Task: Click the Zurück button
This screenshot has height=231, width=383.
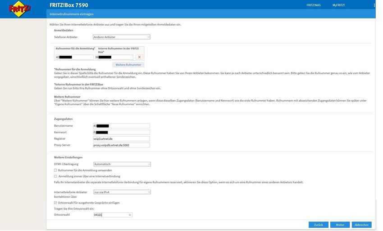Action: click(318, 225)
